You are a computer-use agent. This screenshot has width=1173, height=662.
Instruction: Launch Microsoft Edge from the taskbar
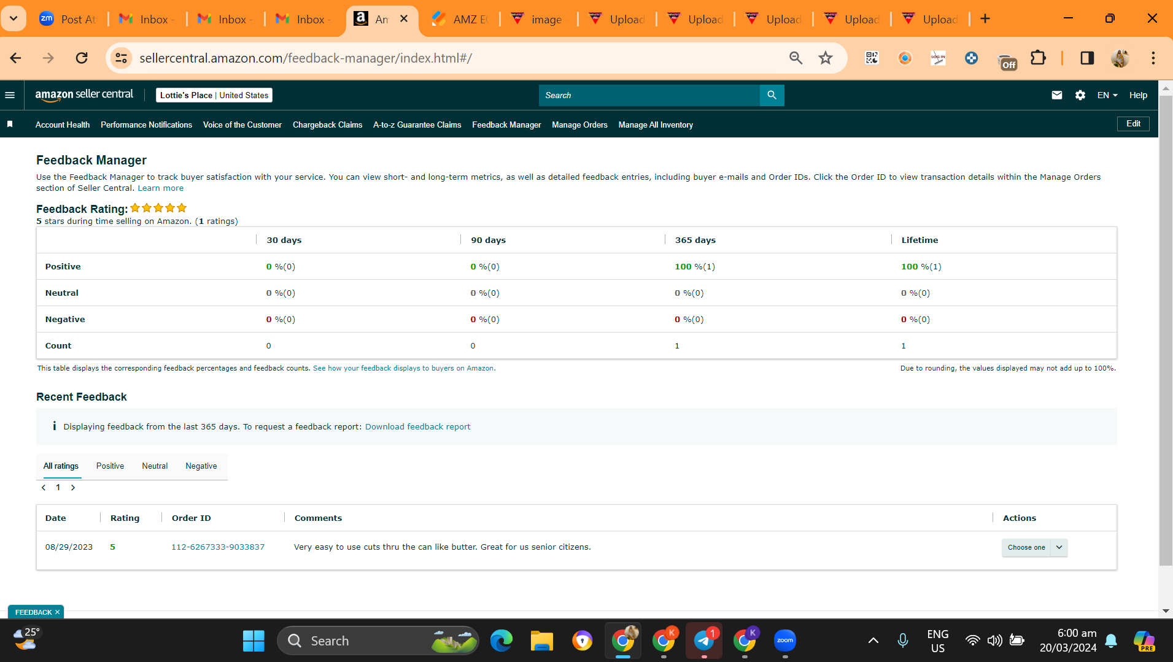[x=501, y=641]
